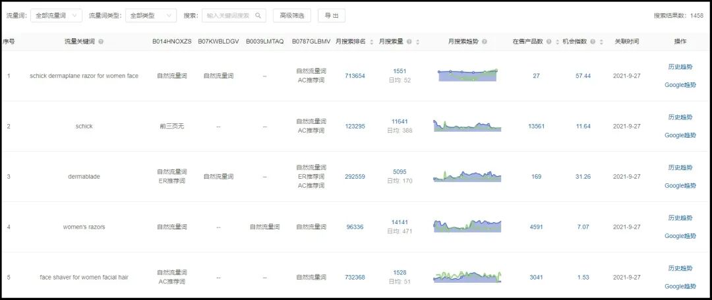Click search rank 123295
Viewport: 712px width, 300px height.
click(355, 126)
